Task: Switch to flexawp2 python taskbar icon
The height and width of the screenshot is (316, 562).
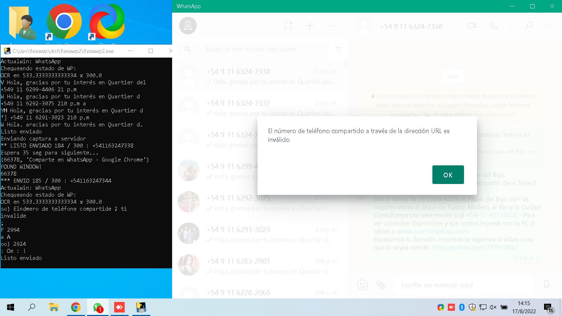Action: [141, 308]
